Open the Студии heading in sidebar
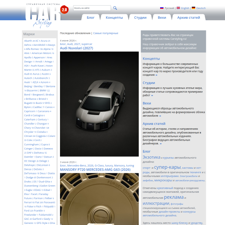The width and height of the screenshot is (225, 225). coord(148,83)
